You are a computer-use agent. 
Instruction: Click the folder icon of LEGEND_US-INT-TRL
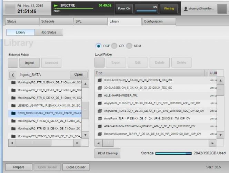(13, 106)
